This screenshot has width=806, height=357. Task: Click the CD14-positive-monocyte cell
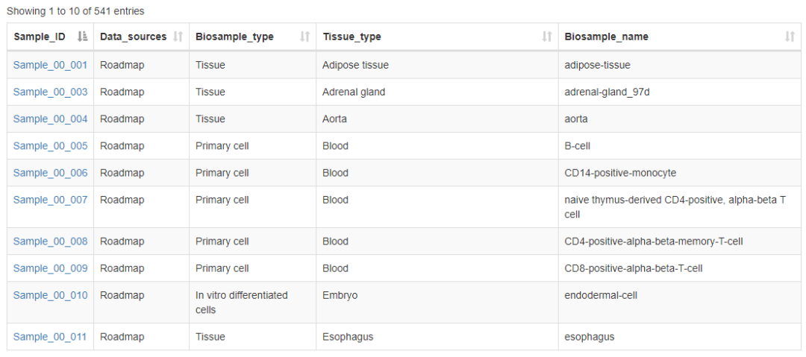620,172
